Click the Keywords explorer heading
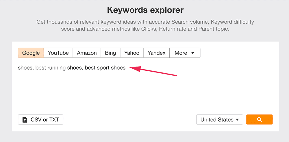This screenshot has height=142, width=289. pyautogui.click(x=145, y=10)
